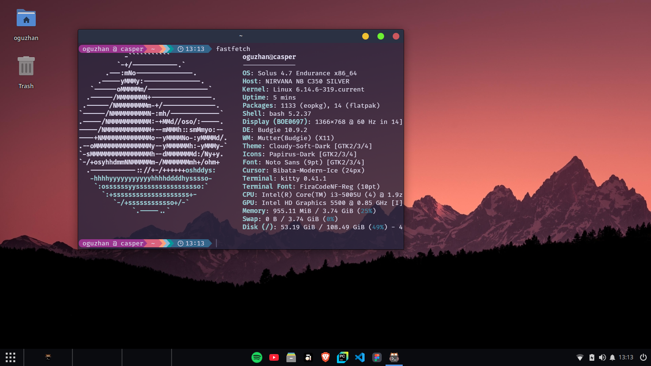This screenshot has width=651, height=366.
Task: Click the Theme: Cloudy-Soft-Dark line
Action: [x=307, y=146]
